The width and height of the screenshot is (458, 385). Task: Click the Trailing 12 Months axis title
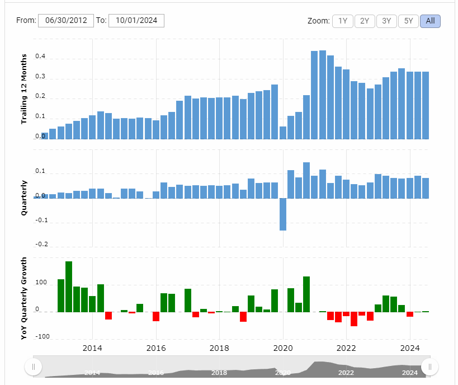tap(23, 89)
